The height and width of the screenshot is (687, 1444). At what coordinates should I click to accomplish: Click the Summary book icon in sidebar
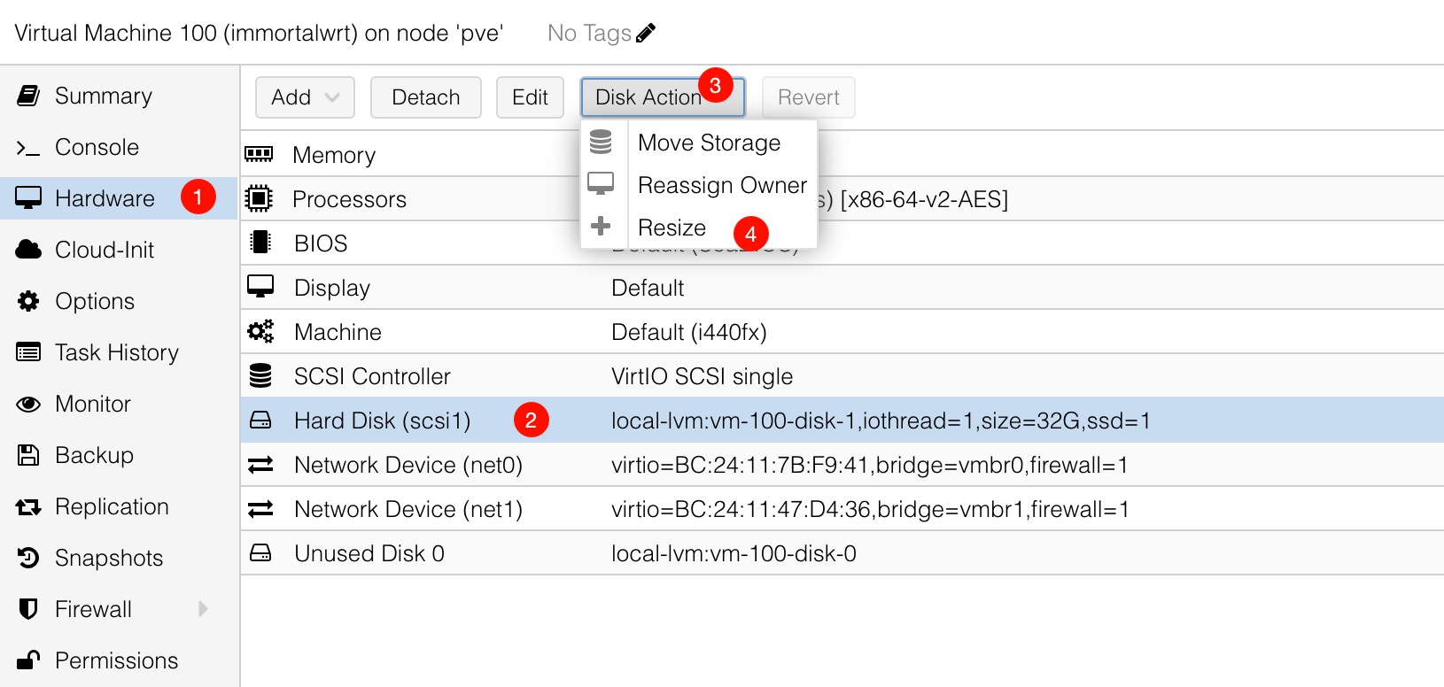[x=28, y=96]
